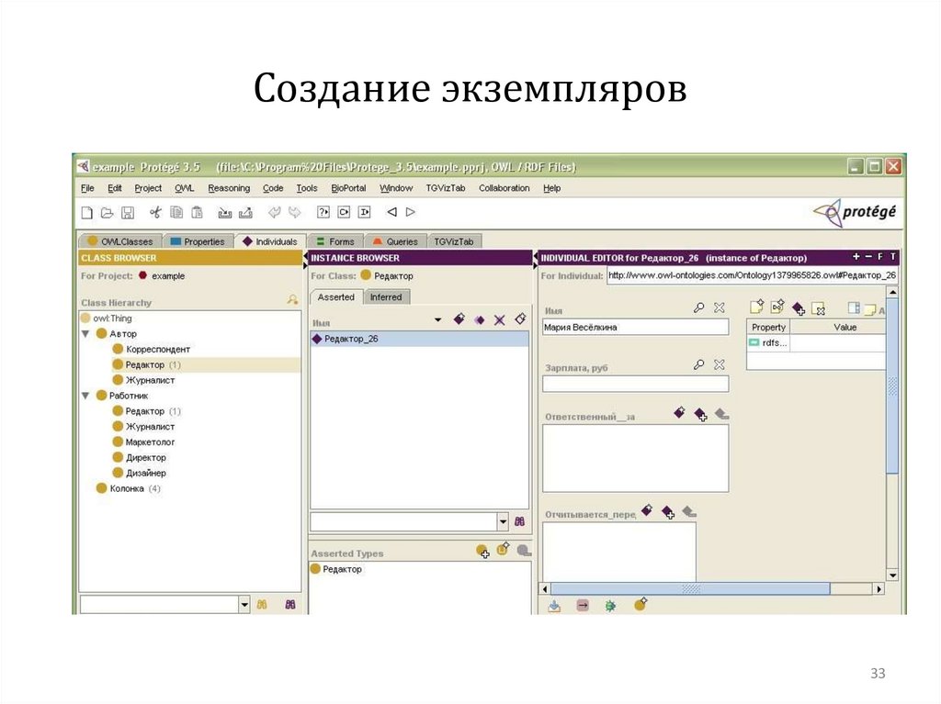Screen dimensions: 941x704
Task: Open the Reasoning menu
Action: tap(228, 188)
